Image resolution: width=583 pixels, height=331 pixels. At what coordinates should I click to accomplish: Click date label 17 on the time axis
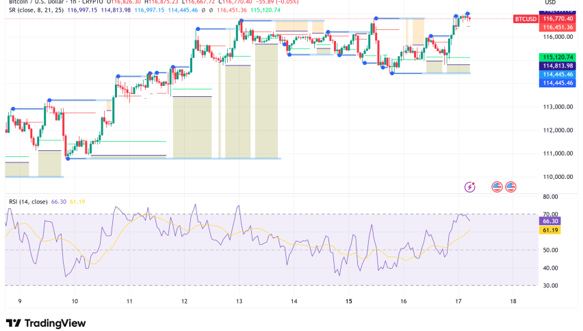click(458, 302)
